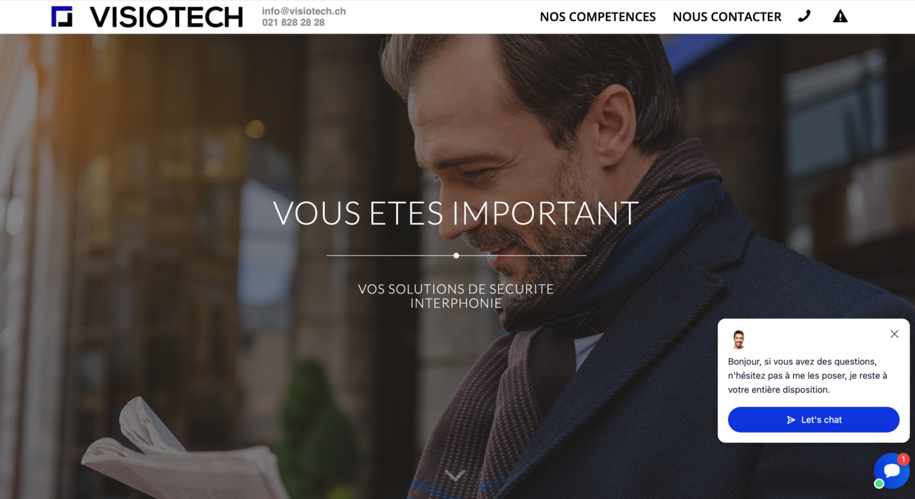The image size is (915, 499).
Task: Click the blue square Visiotech logo icon
Action: click(x=62, y=16)
